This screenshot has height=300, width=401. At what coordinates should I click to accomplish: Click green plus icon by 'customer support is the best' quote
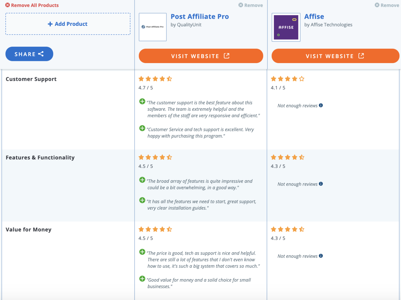pyautogui.click(x=142, y=101)
